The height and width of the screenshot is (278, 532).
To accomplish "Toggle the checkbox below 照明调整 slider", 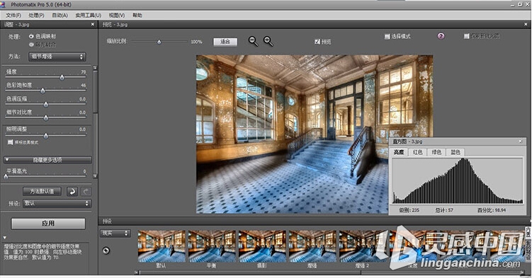I will (10, 142).
